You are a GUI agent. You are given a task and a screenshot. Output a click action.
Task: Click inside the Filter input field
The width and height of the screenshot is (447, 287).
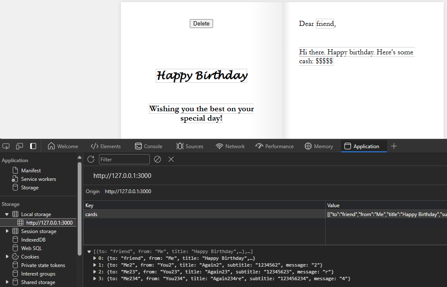click(124, 159)
